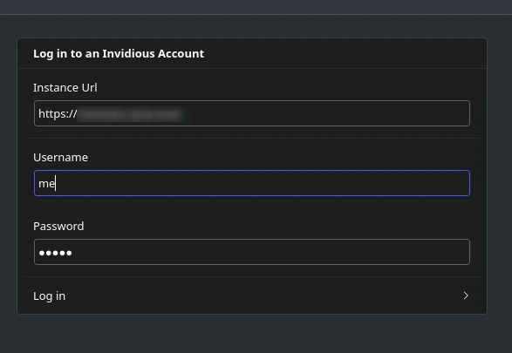512x353 pixels.
Task: Click the typed "me" username text
Action: 47,184
